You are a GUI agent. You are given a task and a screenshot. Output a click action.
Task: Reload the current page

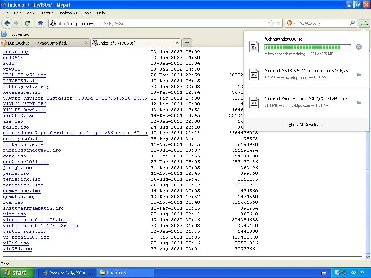click(28, 23)
